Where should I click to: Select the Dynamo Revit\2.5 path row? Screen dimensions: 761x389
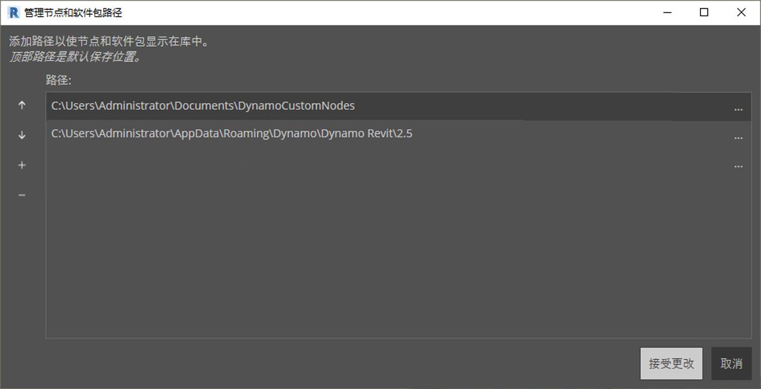pyautogui.click(x=398, y=134)
